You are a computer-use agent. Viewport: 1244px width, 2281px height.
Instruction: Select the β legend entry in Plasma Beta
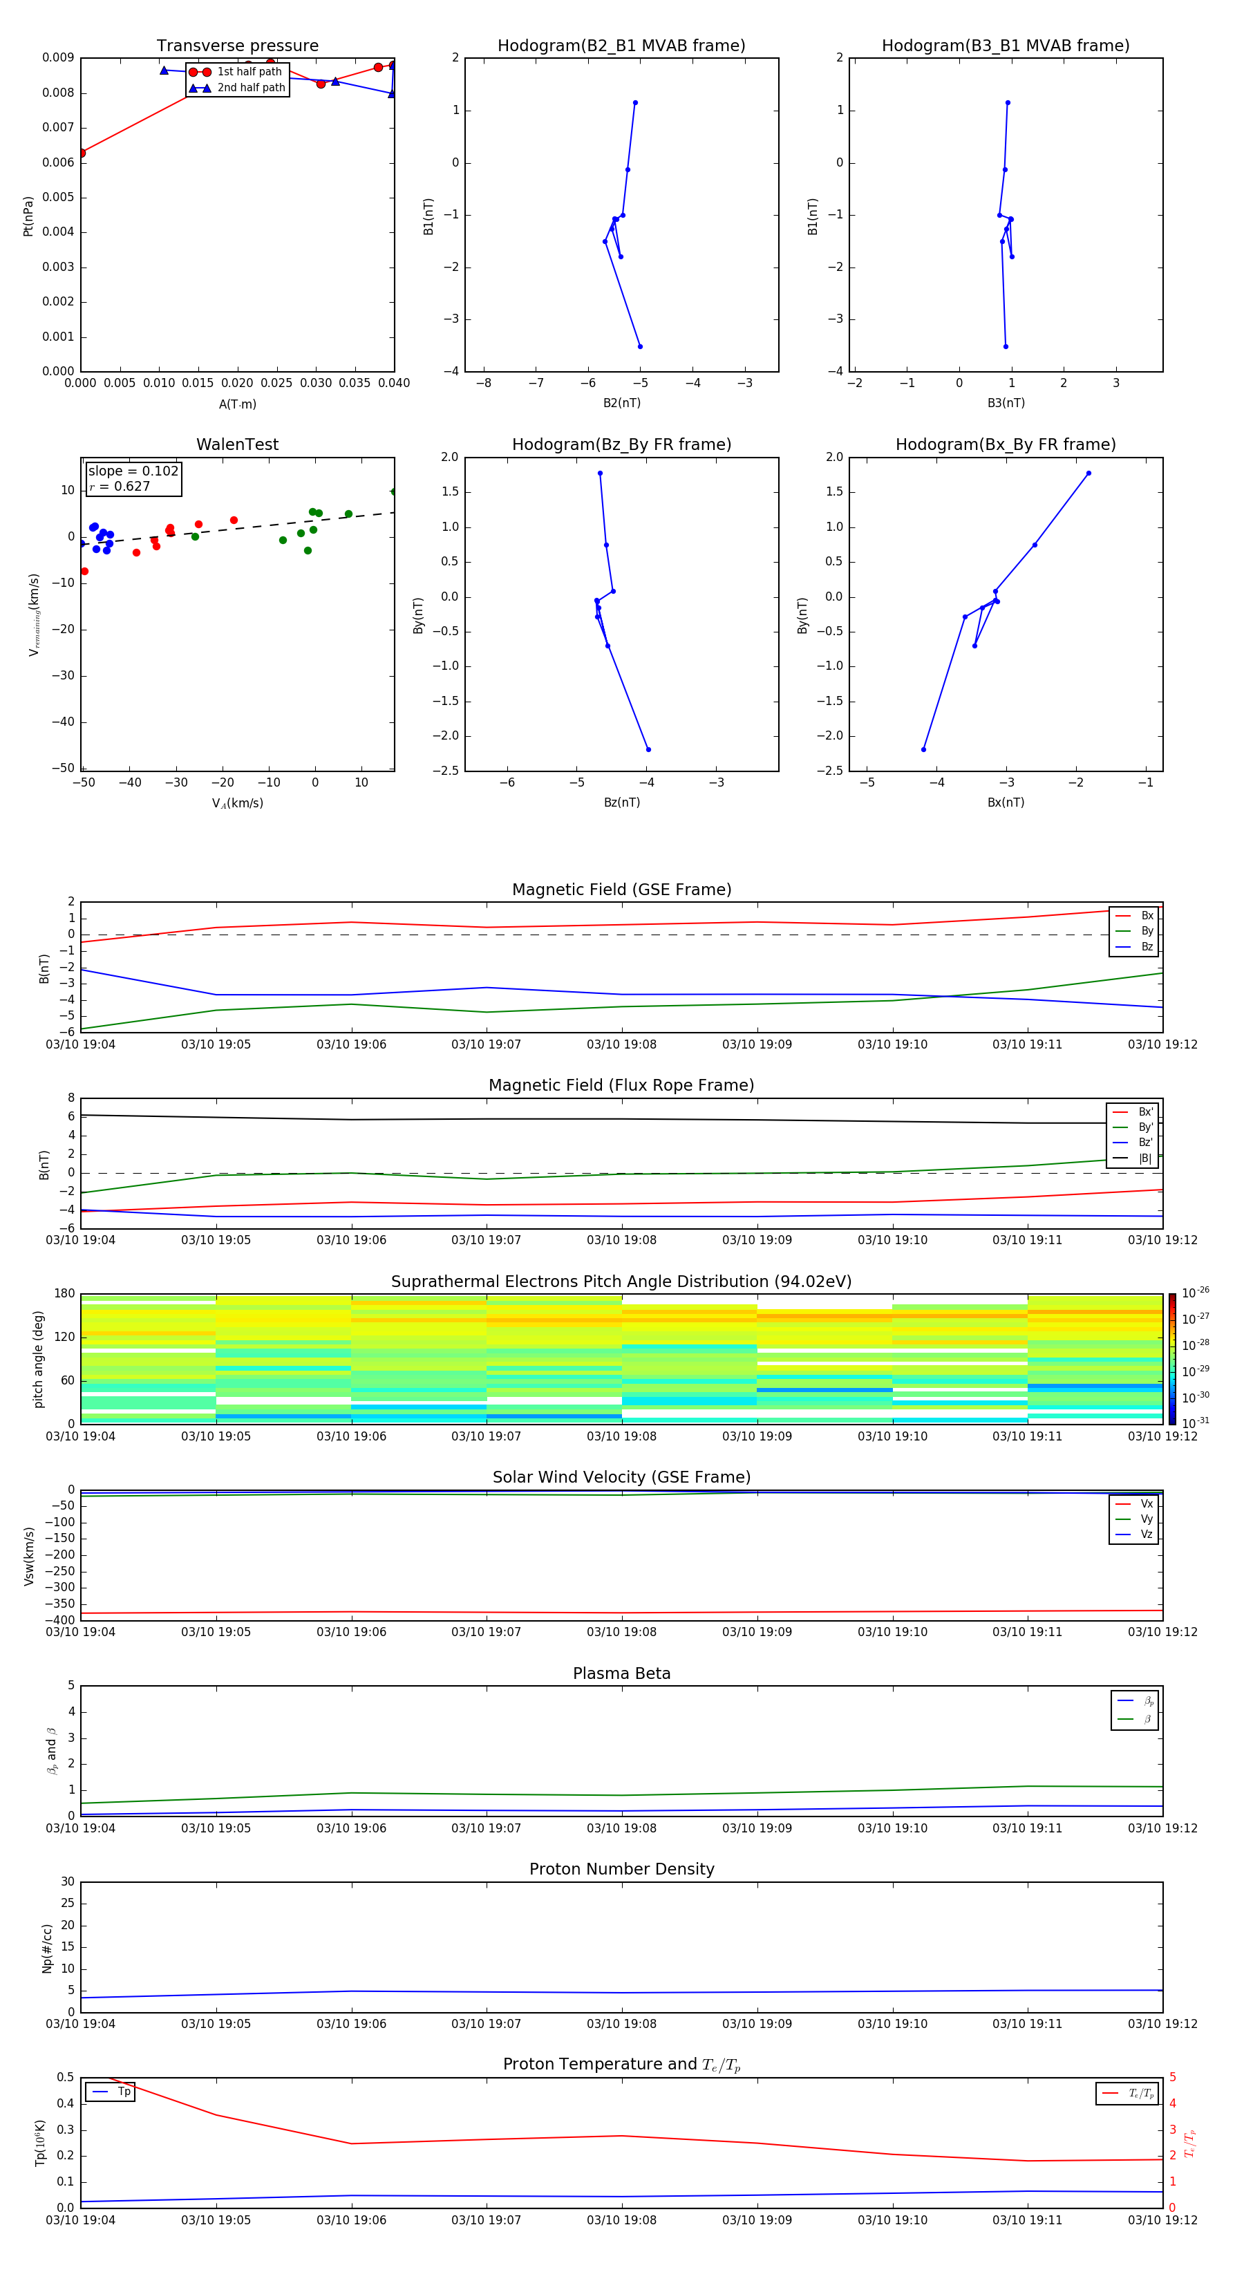[1135, 1719]
